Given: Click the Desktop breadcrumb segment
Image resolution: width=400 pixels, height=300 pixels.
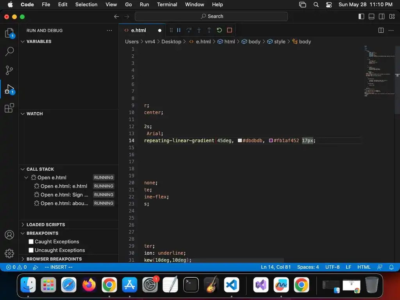Looking at the screenshot, I should coord(171,41).
